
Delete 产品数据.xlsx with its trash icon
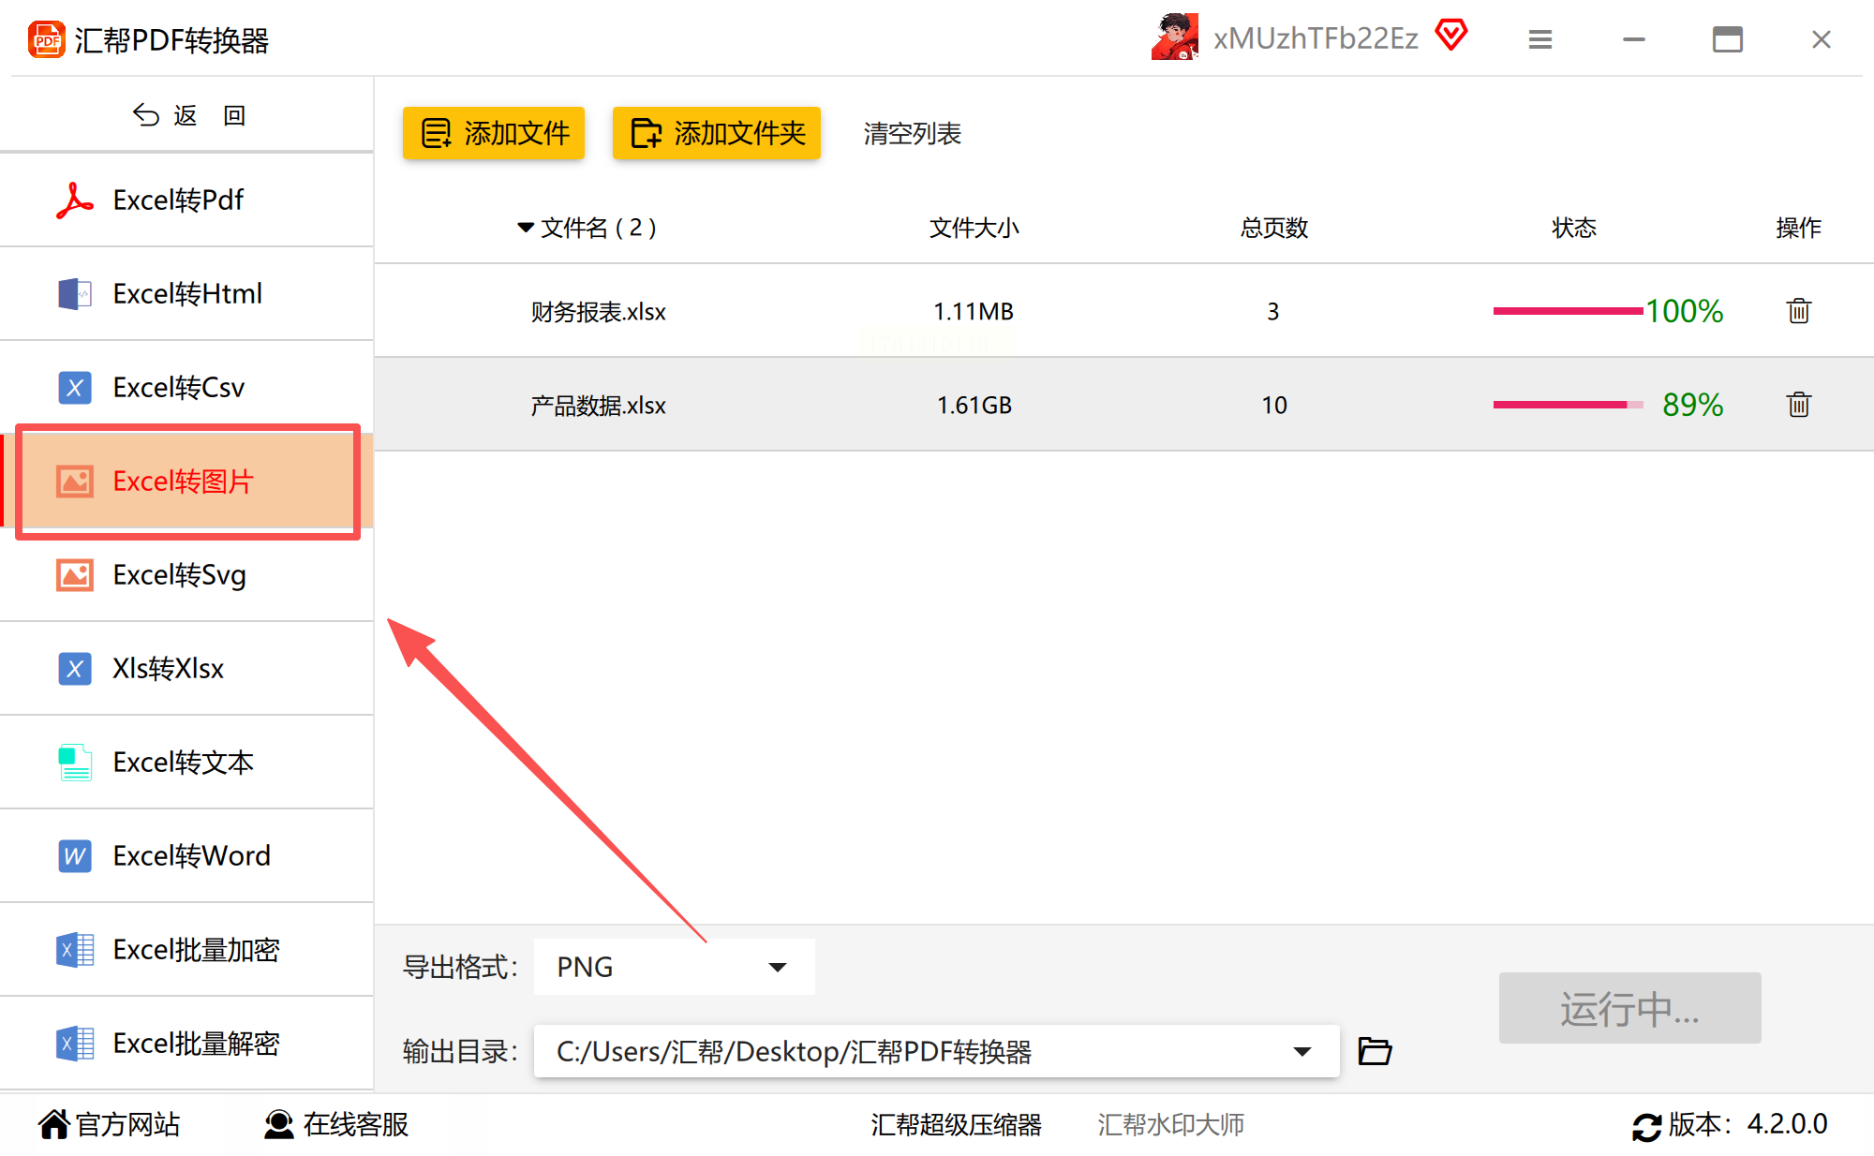coord(1798,405)
